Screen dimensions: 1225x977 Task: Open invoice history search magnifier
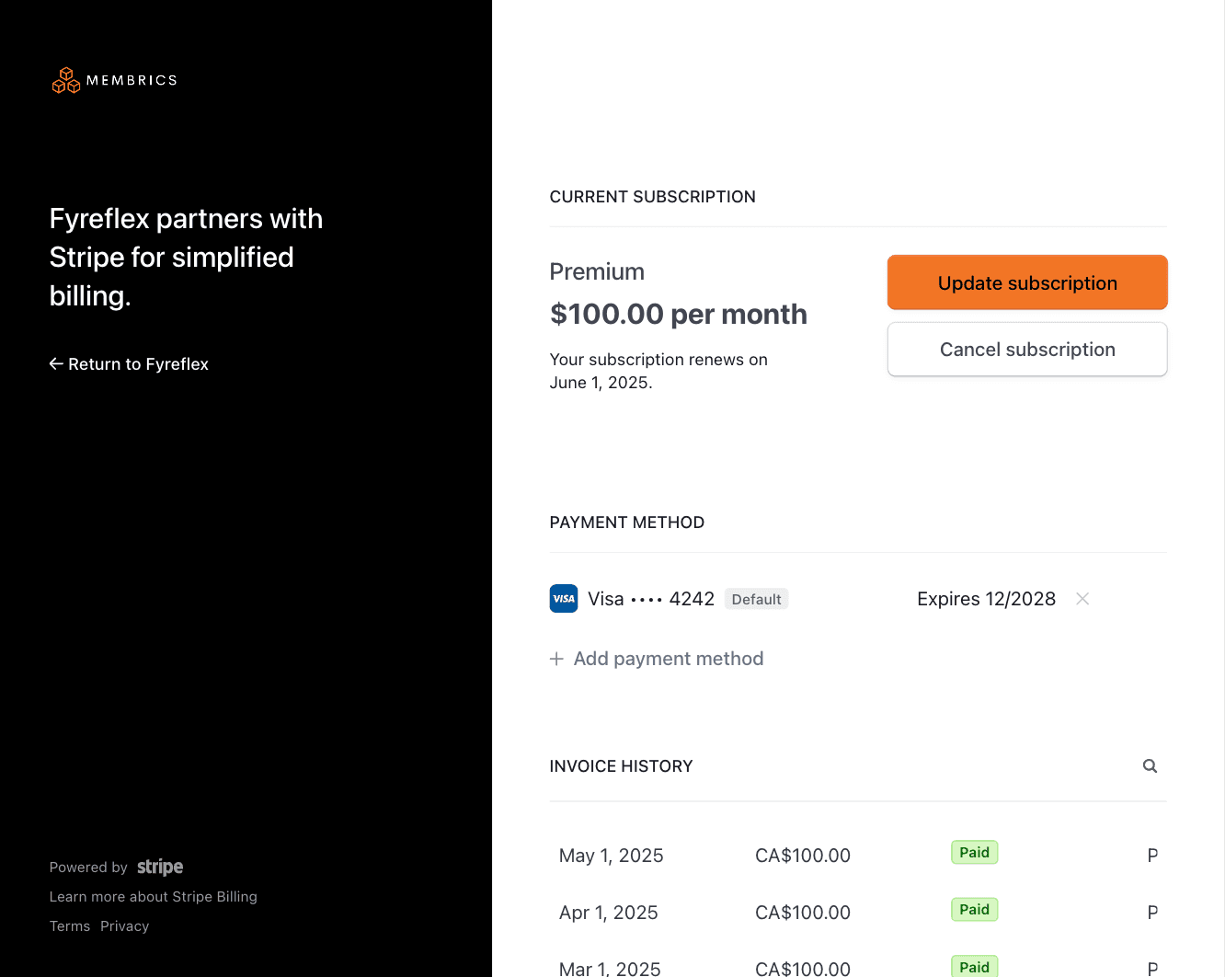(1150, 766)
